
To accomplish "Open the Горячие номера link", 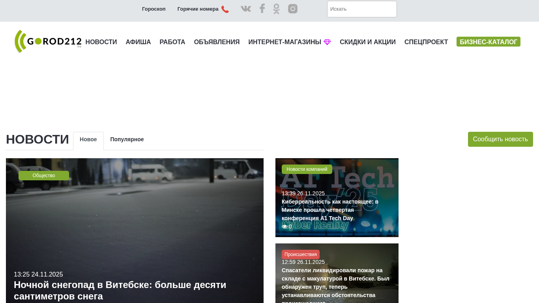I will point(198,9).
